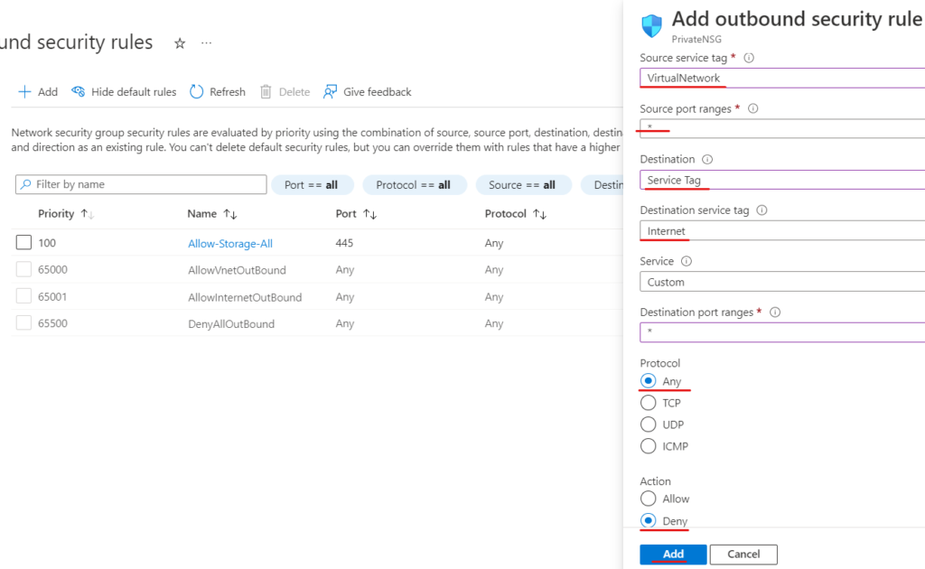The height and width of the screenshot is (569, 925).
Task: Tick the checkbox for DenyAllOutBound row
Action: click(23, 323)
